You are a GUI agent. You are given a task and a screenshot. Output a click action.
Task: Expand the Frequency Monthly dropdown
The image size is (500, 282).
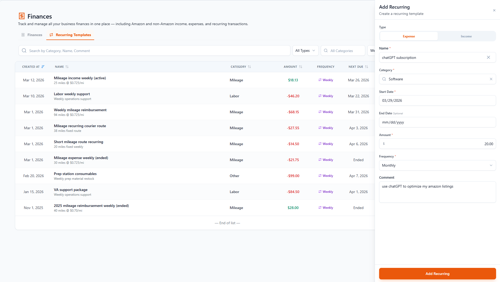(437, 166)
